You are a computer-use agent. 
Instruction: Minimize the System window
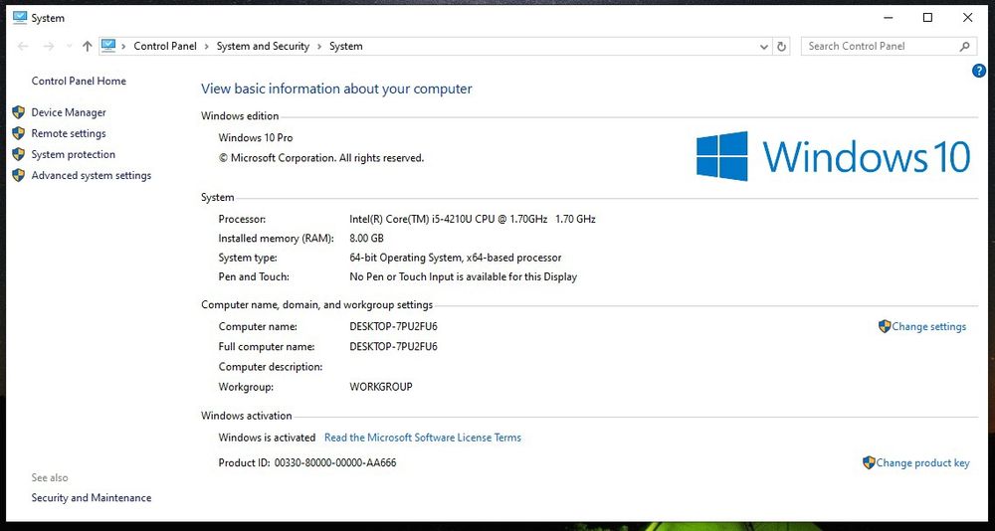889,18
